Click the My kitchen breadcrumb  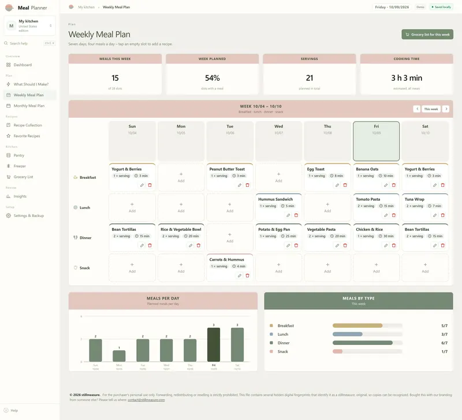(x=86, y=7)
